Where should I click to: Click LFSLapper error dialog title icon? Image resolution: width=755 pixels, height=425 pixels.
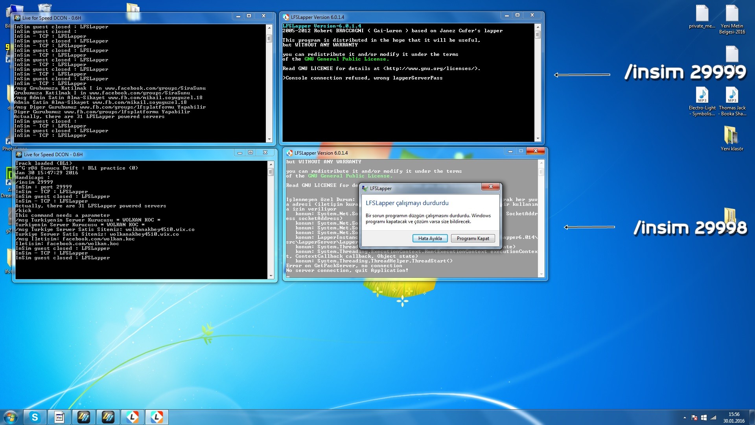coord(365,188)
